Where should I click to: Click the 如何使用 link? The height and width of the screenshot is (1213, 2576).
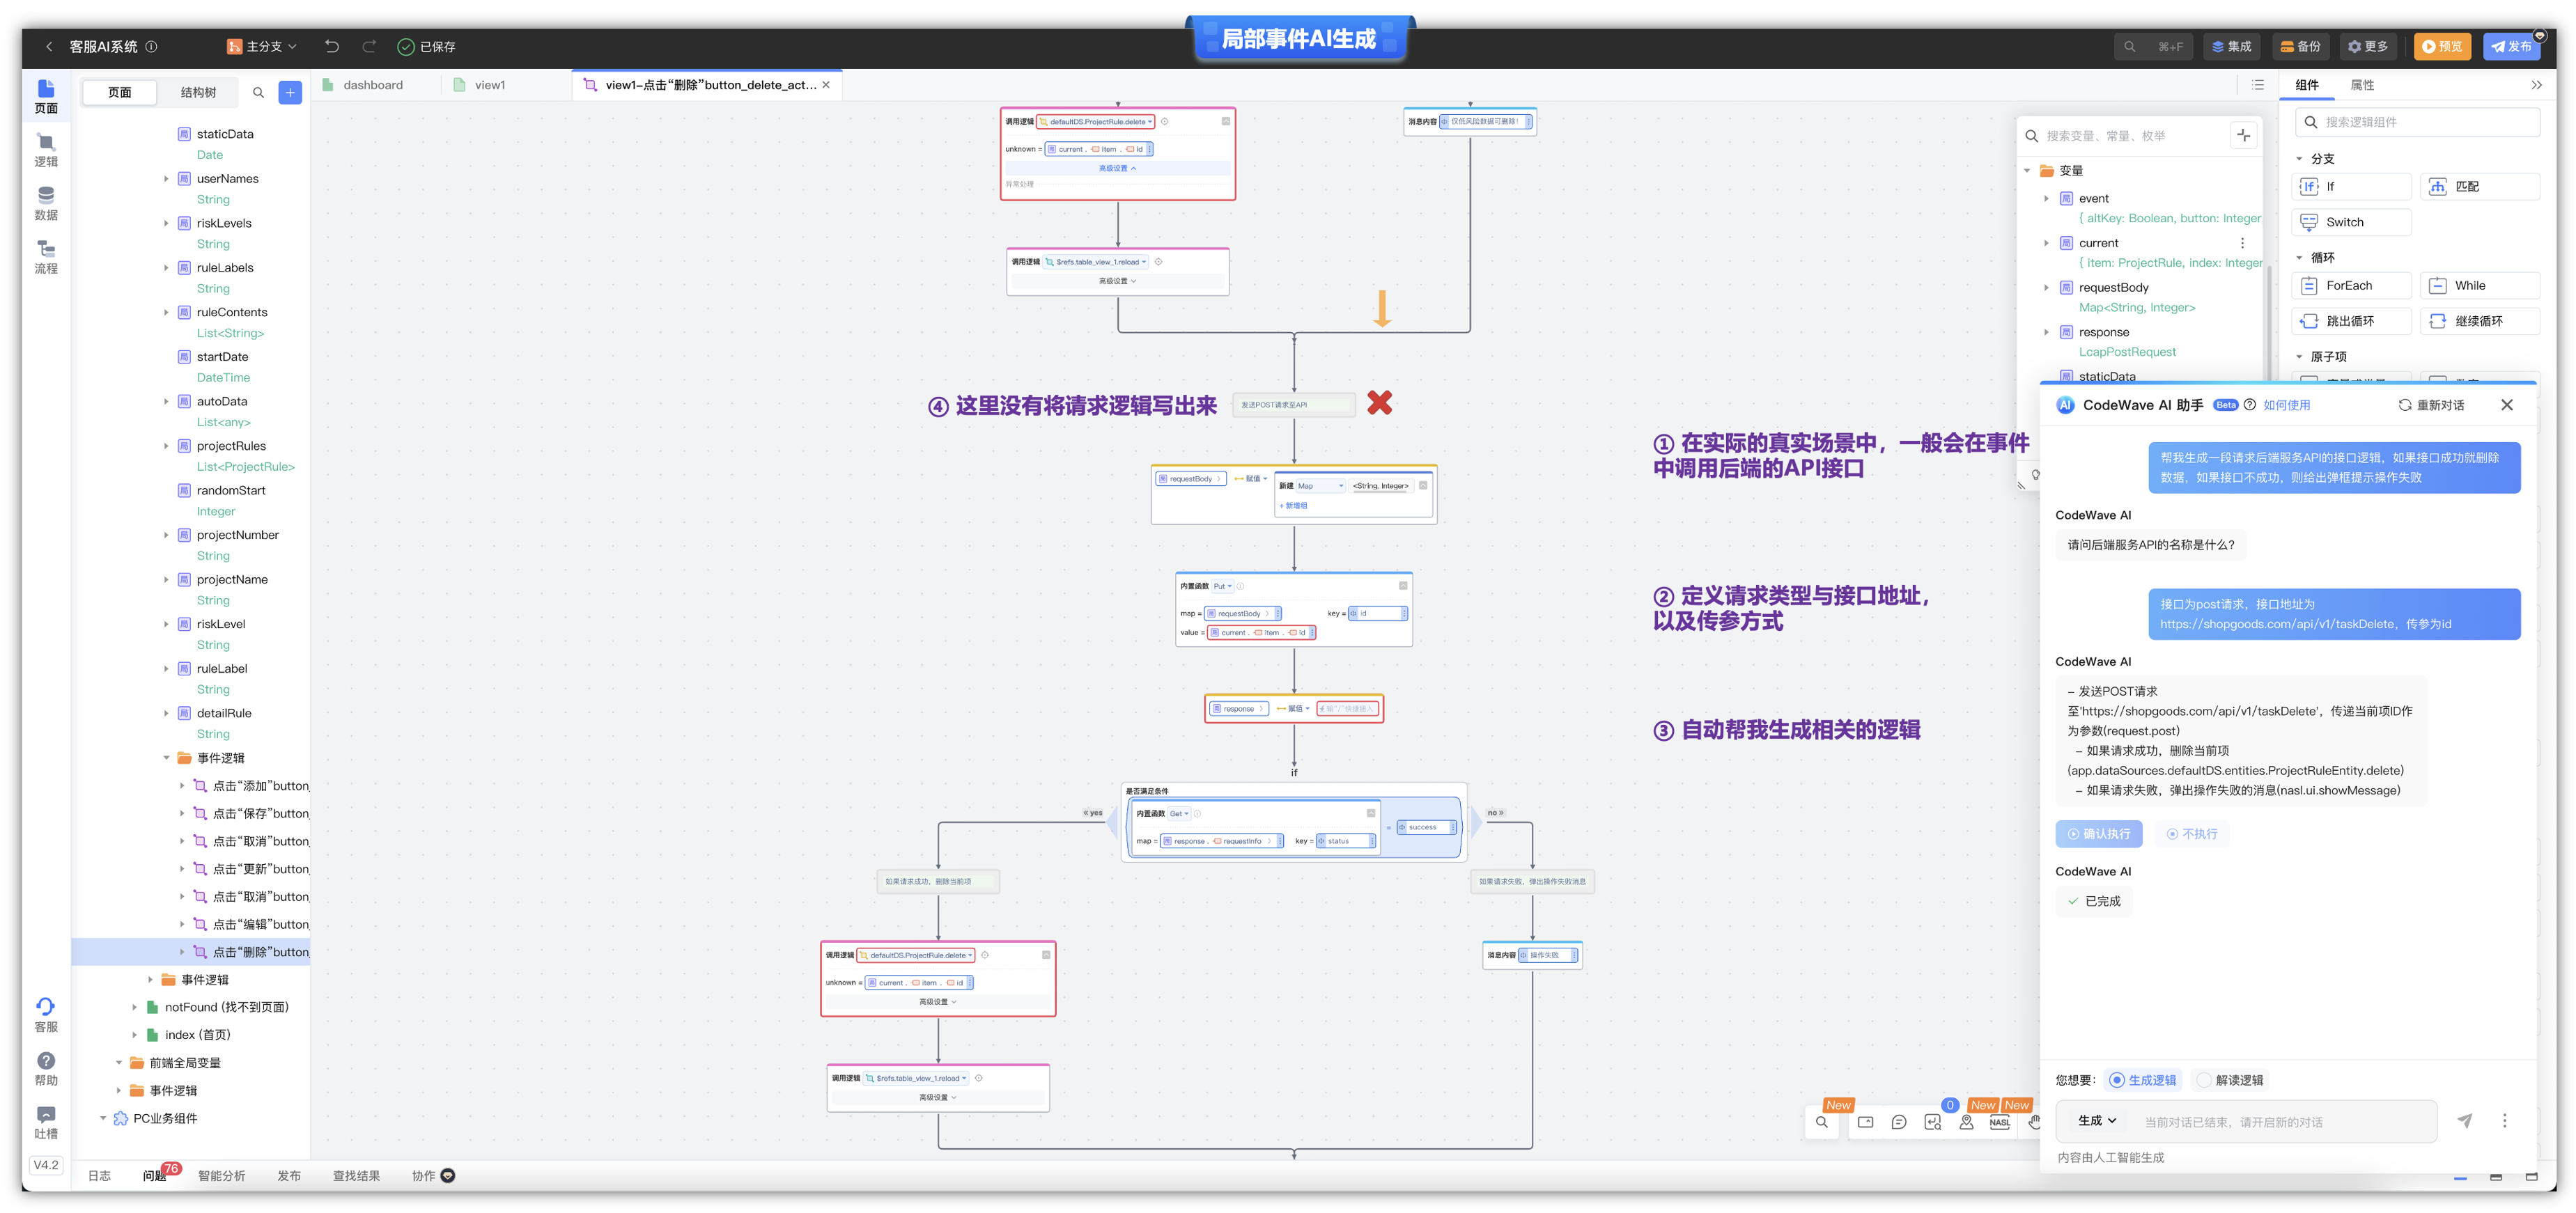tap(2286, 405)
